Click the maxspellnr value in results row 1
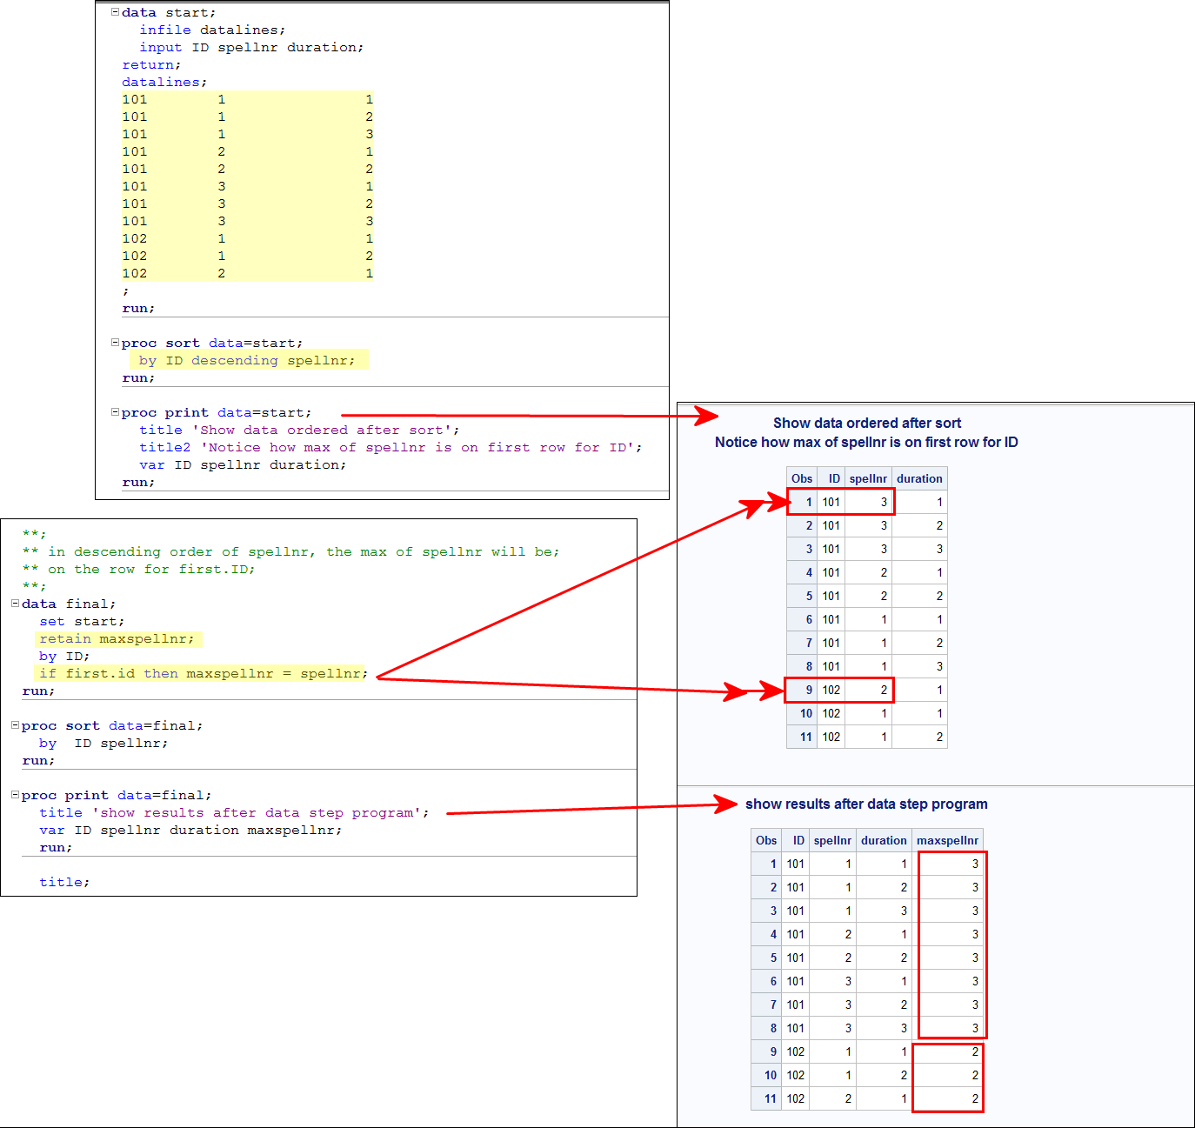Viewport: 1195px width, 1128px height. [x=948, y=864]
